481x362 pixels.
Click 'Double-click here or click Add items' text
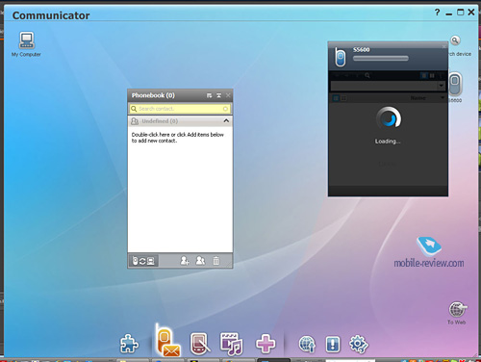click(178, 138)
